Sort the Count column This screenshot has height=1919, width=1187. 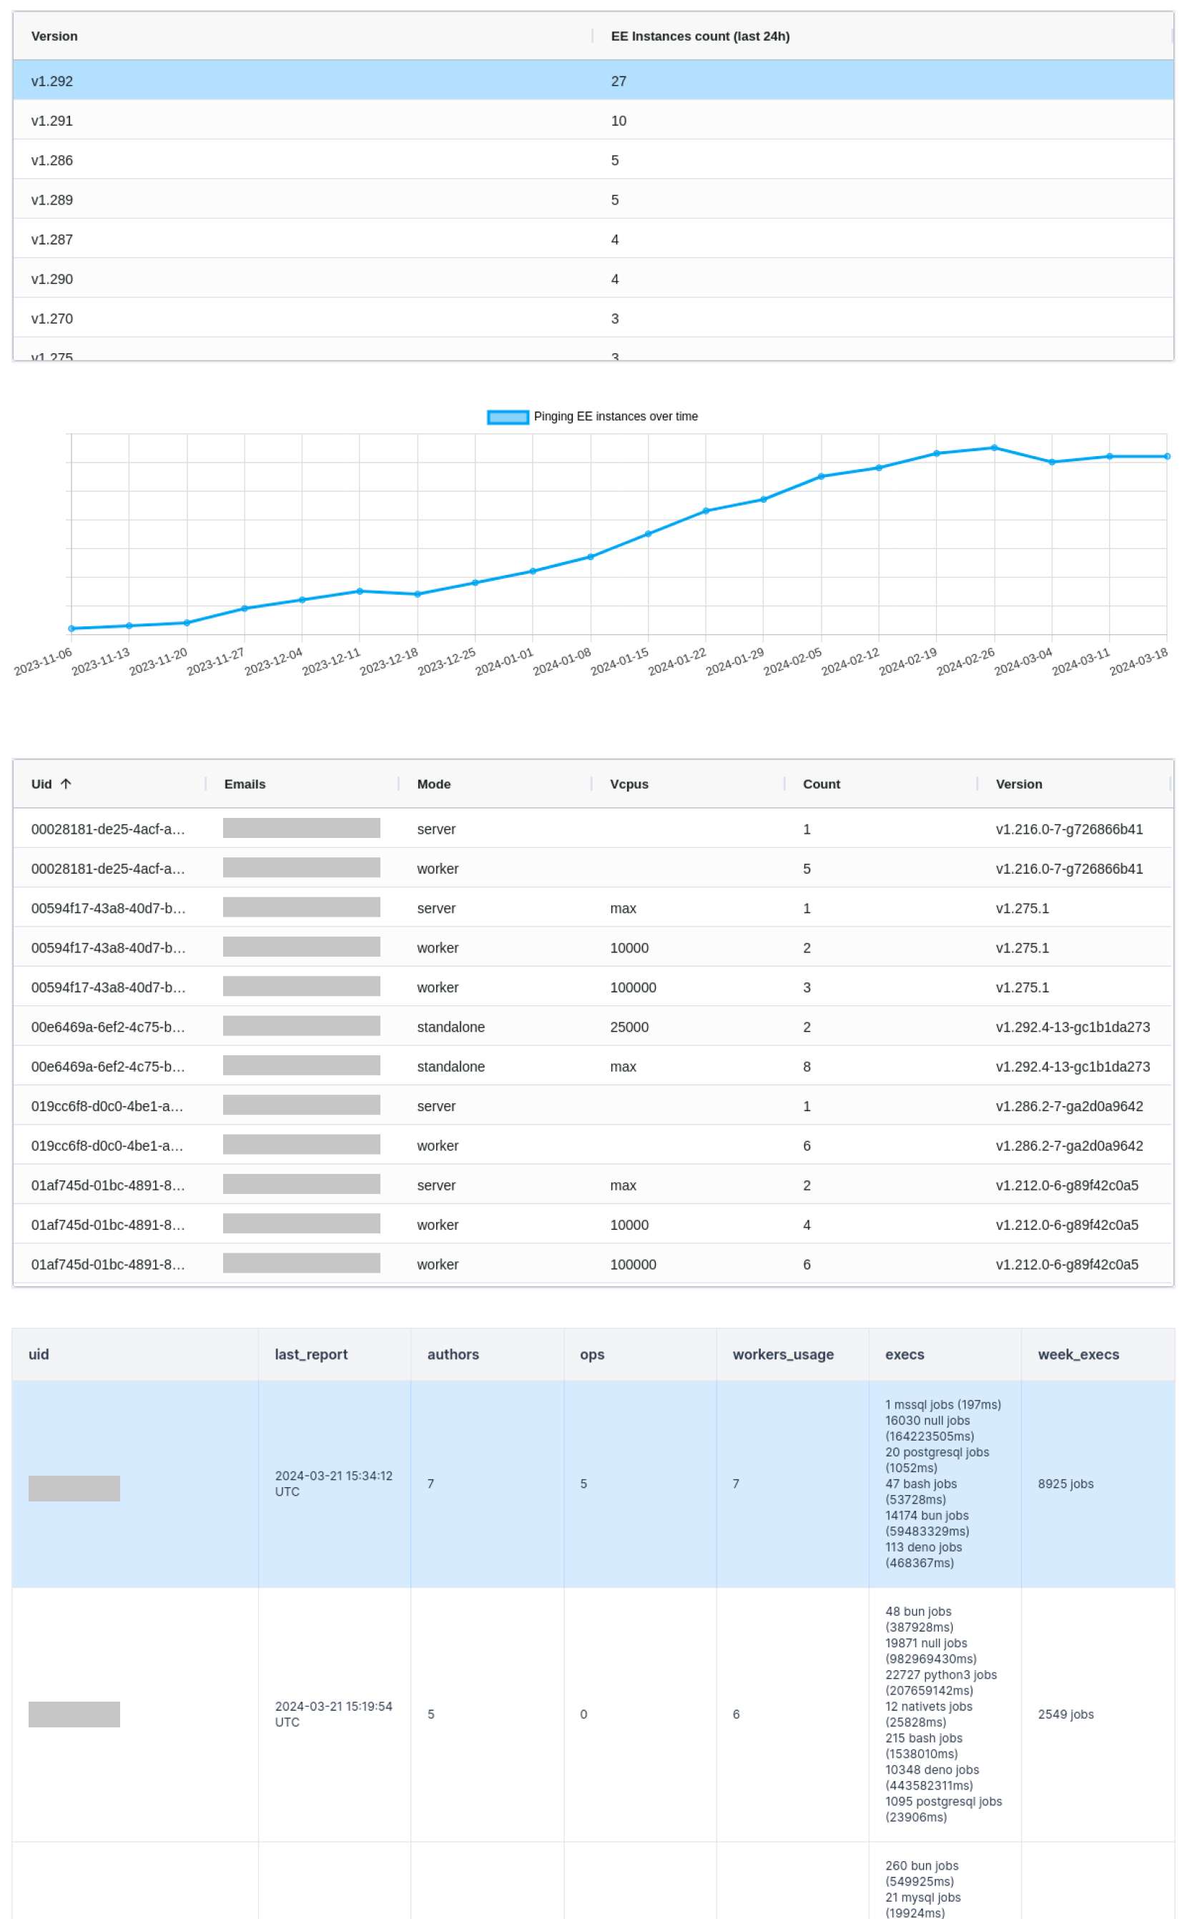click(821, 784)
